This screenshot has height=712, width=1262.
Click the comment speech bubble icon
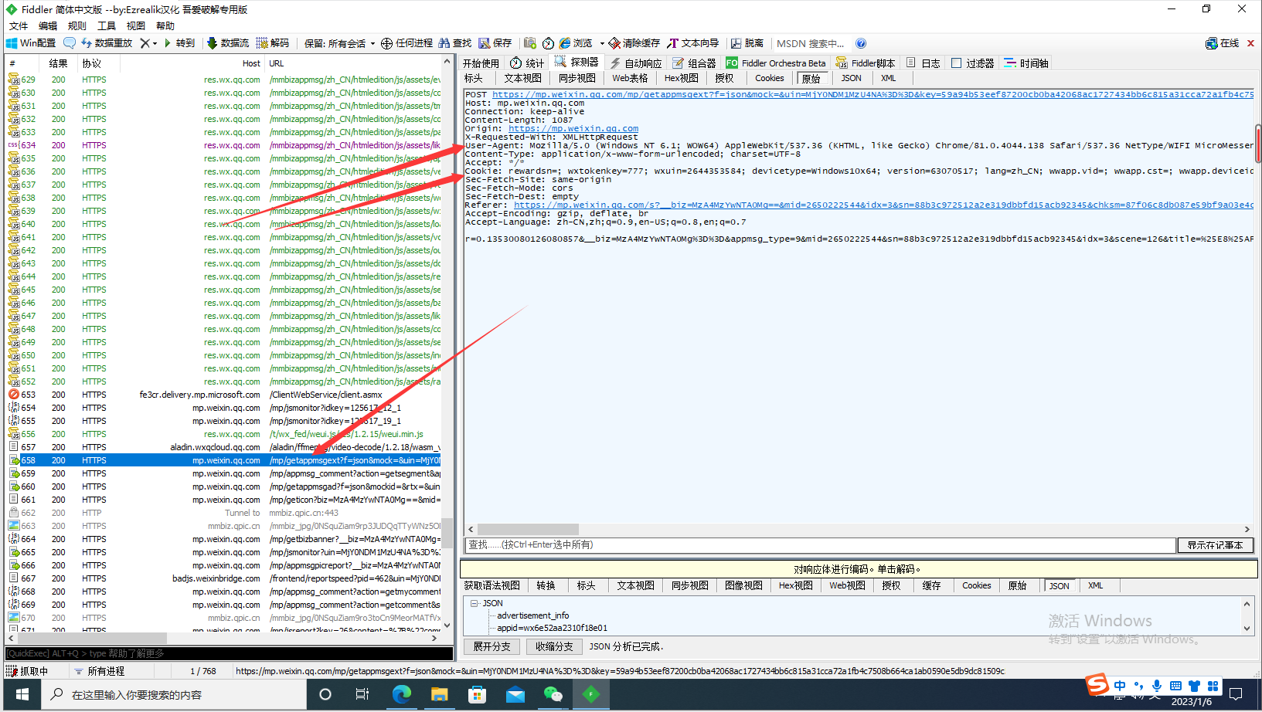70,43
